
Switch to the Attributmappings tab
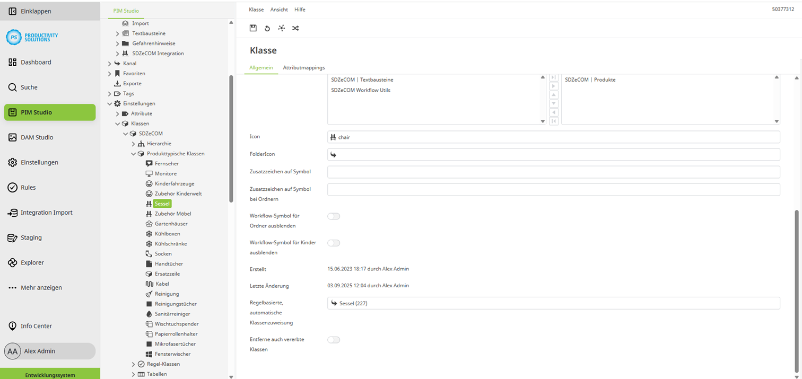point(303,68)
